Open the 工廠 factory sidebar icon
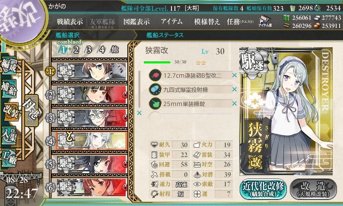The height and width of the screenshot is (206, 343). [x=9, y=158]
